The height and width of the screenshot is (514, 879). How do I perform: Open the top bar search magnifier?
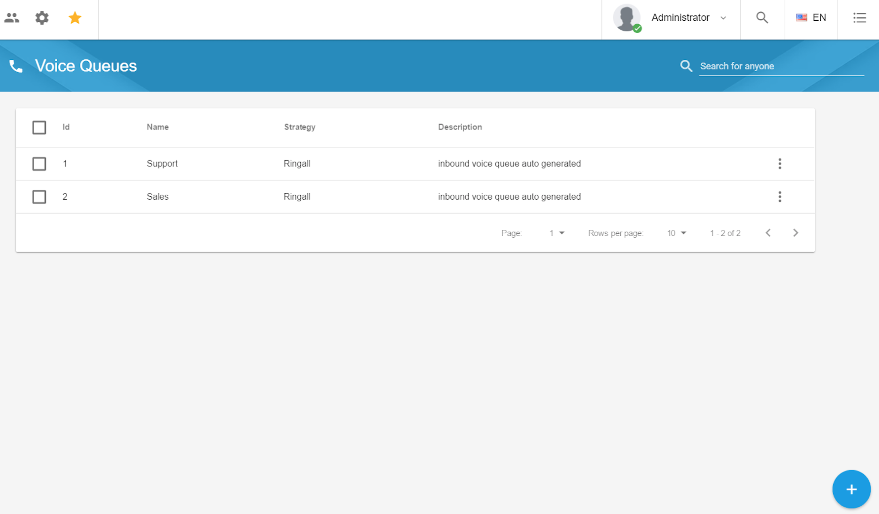point(762,18)
